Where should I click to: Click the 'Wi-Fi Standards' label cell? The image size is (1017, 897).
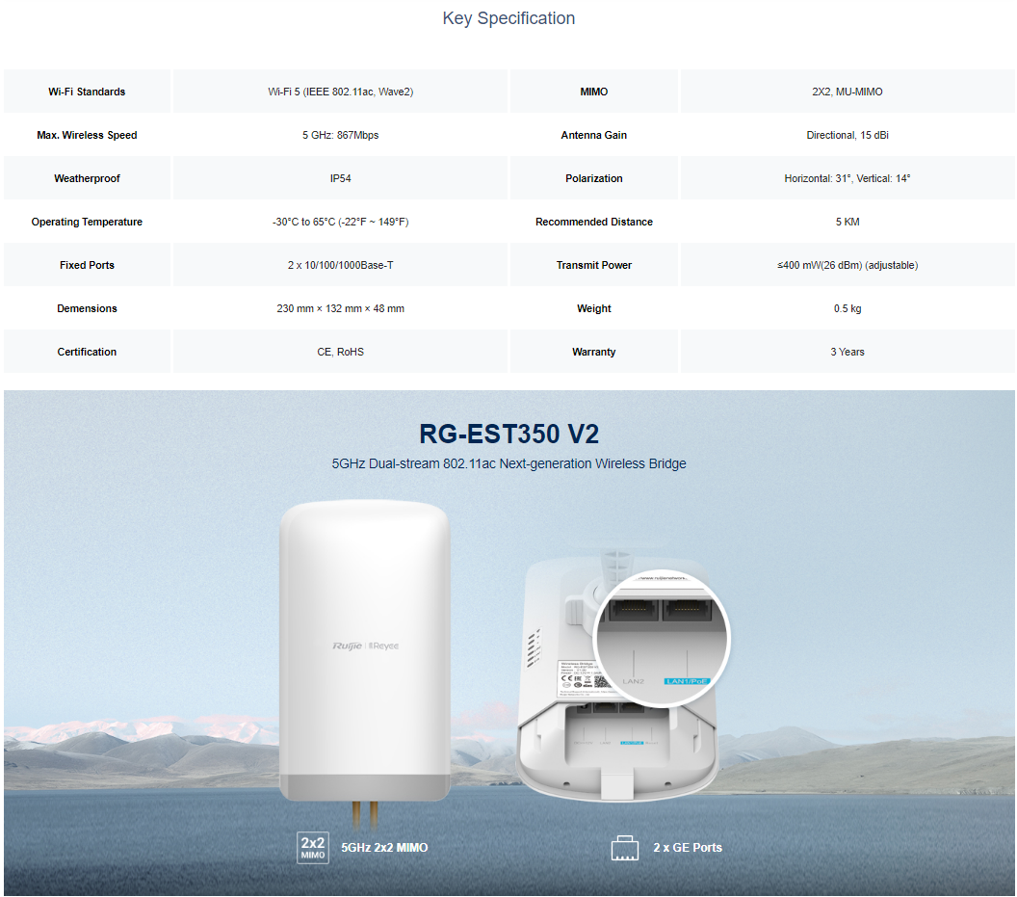click(87, 92)
